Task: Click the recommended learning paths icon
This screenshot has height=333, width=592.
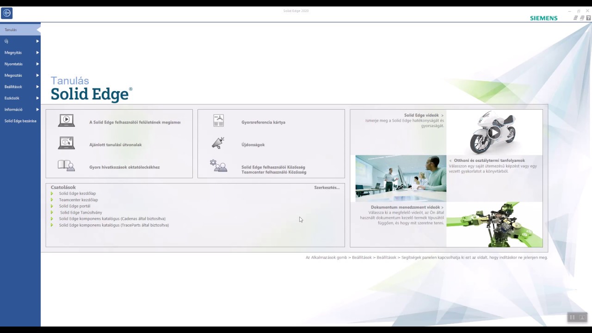Action: tap(67, 143)
